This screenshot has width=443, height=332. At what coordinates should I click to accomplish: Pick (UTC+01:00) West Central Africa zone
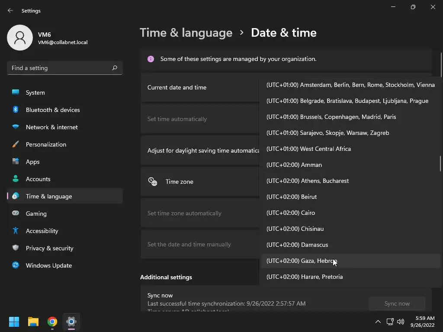tap(308, 149)
